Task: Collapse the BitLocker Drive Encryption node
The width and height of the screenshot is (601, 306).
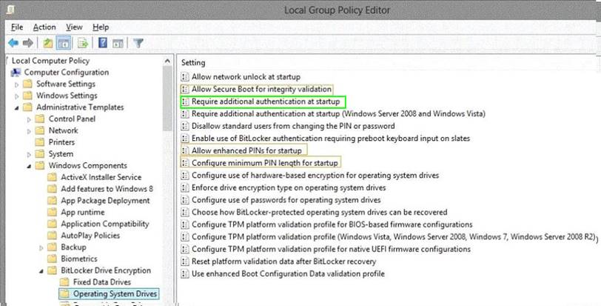Action: (x=41, y=270)
